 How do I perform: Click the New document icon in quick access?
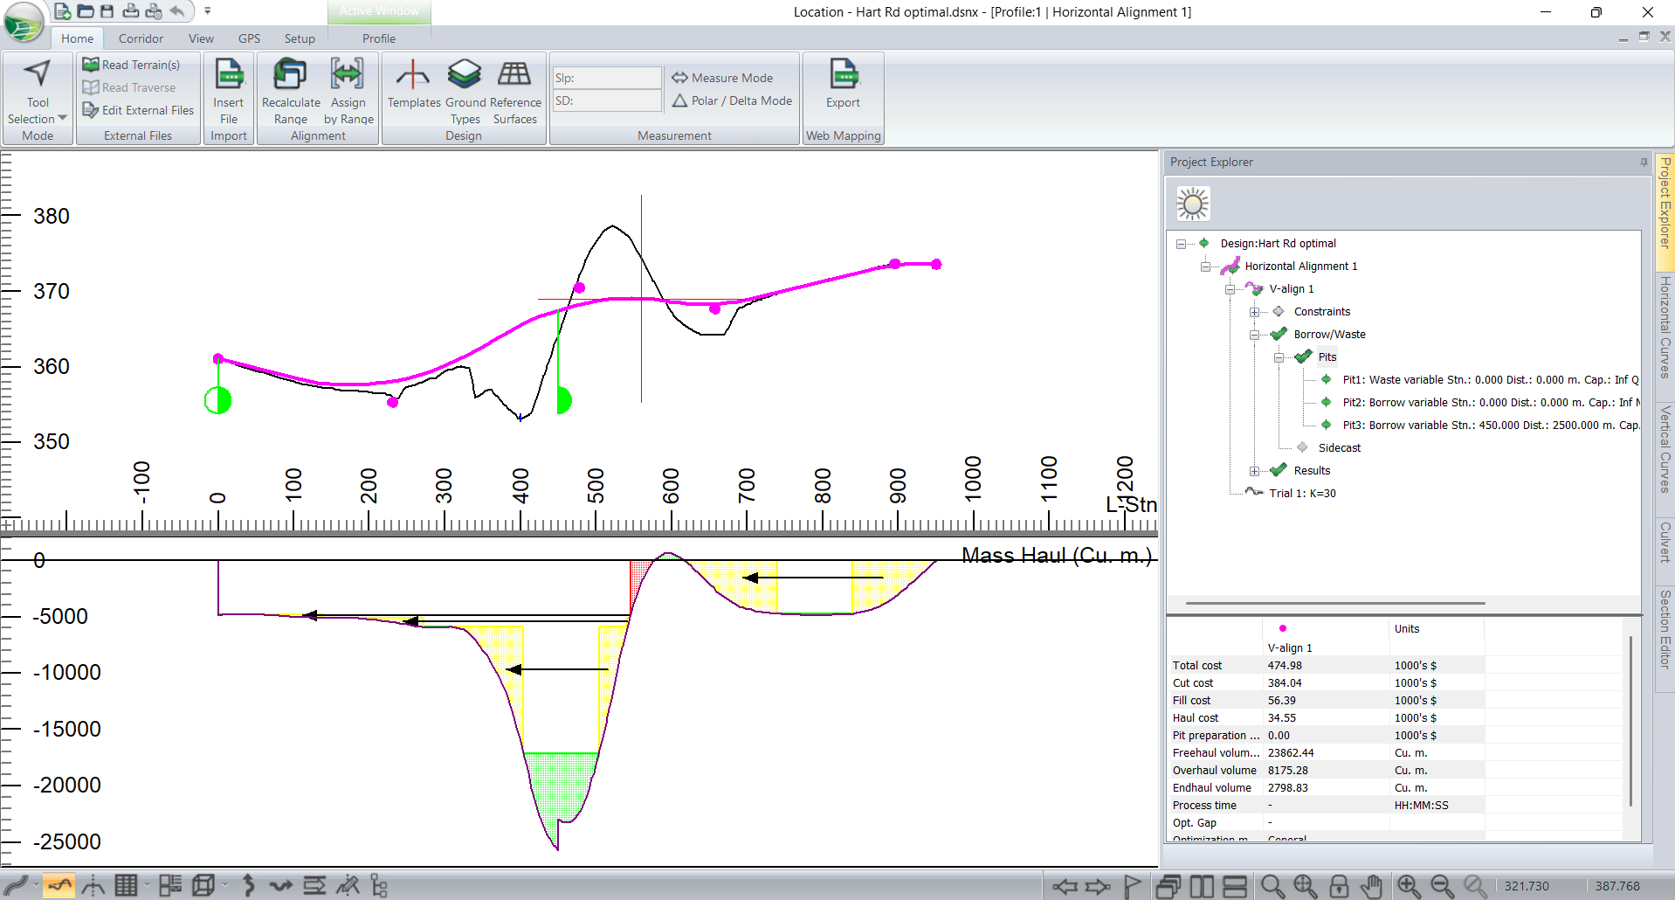coord(62,11)
